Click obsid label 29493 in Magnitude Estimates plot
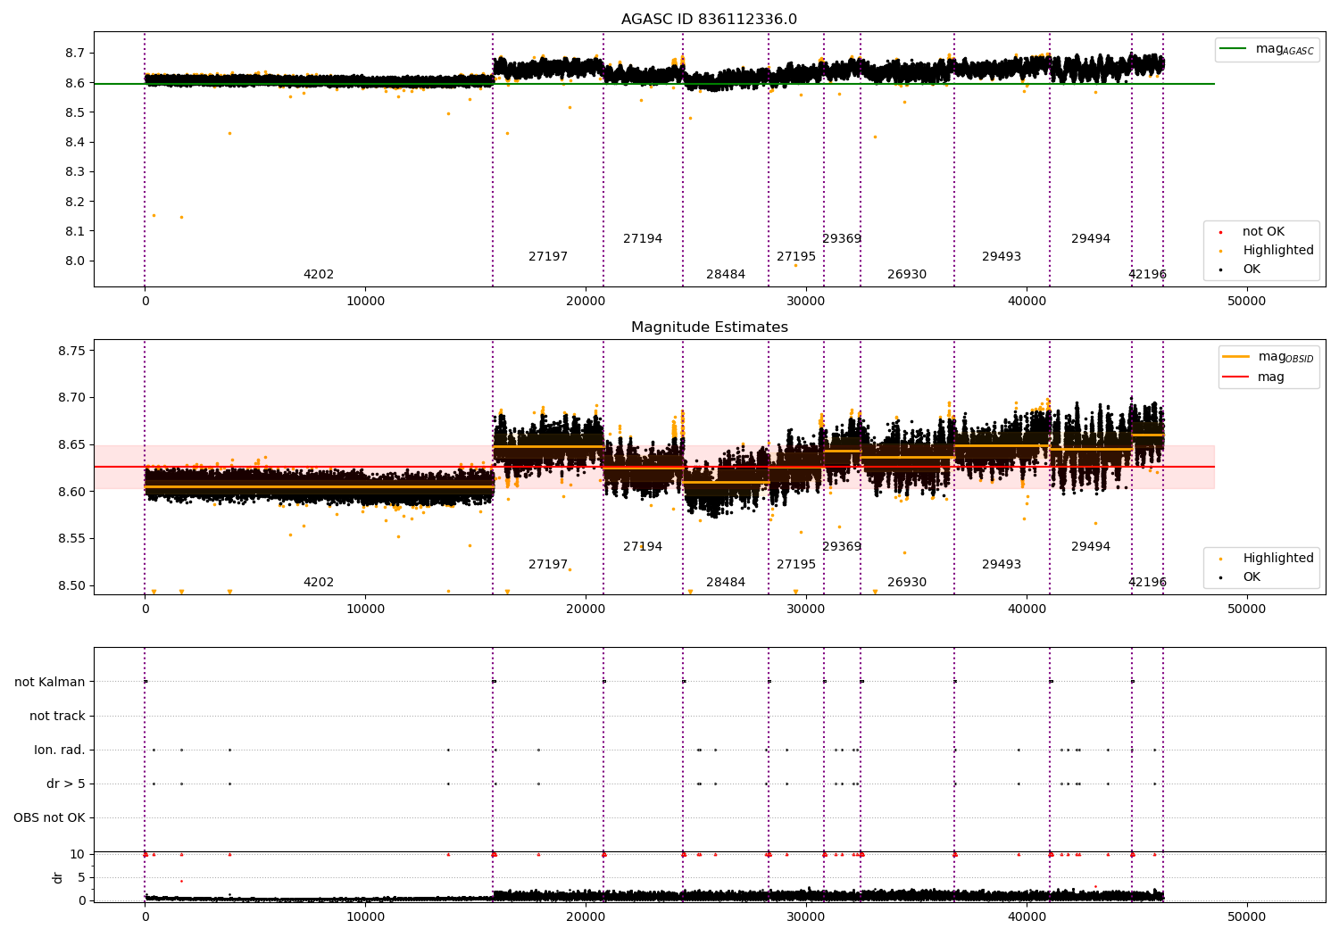The height and width of the screenshot is (937, 1339). point(1002,565)
